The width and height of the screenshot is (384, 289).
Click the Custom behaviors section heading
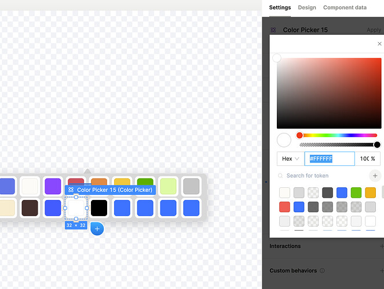tap(293, 271)
